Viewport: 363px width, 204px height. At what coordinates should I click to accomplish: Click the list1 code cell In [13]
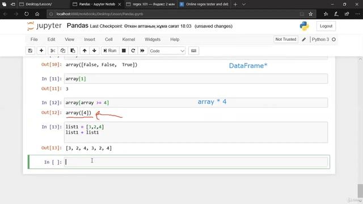pos(196,132)
